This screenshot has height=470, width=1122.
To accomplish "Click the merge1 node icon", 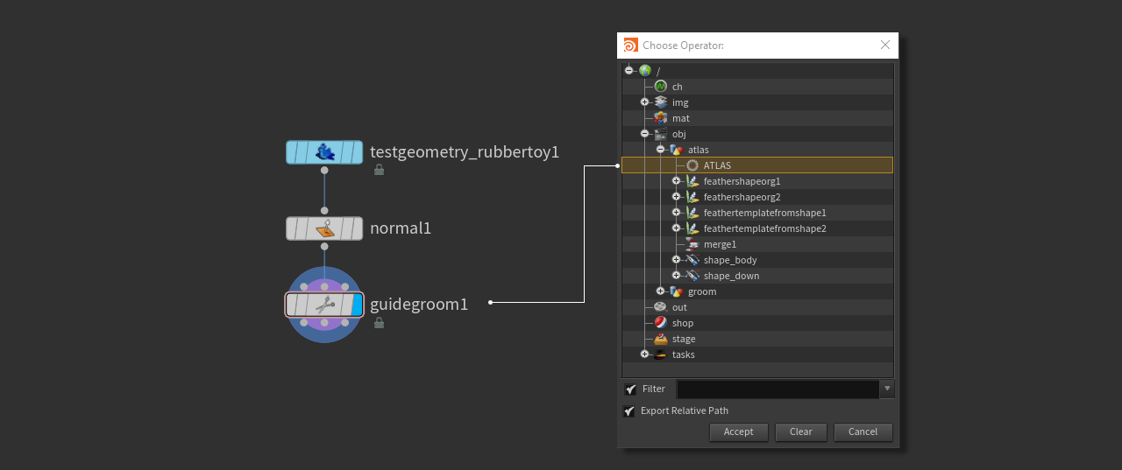I will point(692,244).
